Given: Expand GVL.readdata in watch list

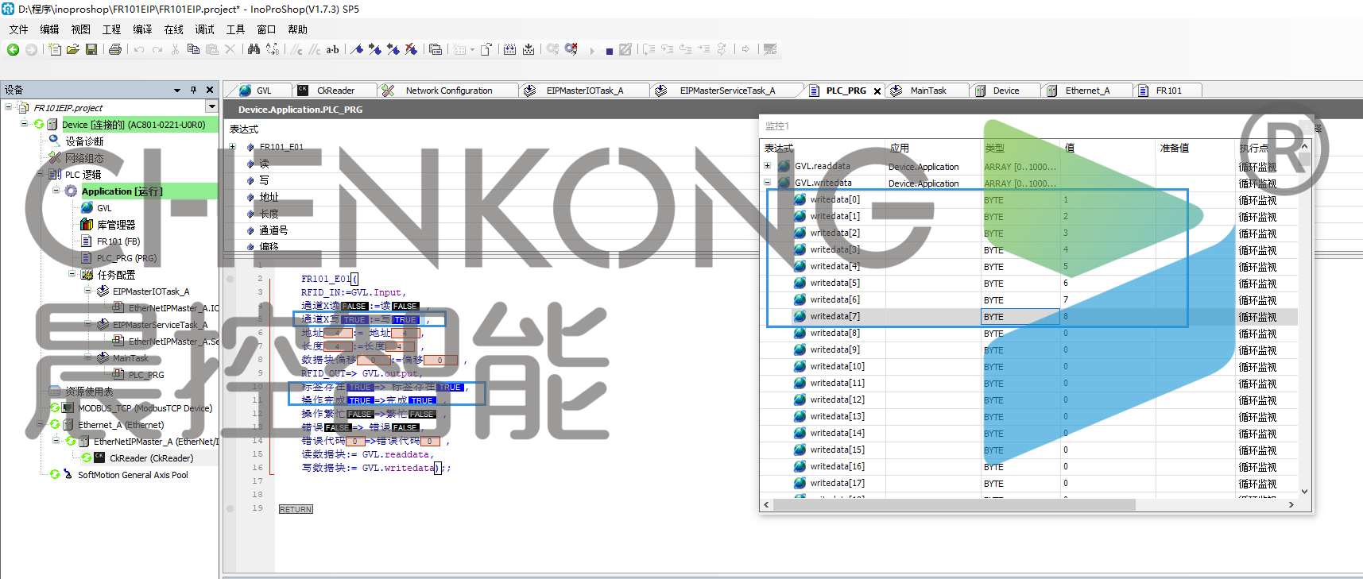Looking at the screenshot, I should pyautogui.click(x=767, y=166).
